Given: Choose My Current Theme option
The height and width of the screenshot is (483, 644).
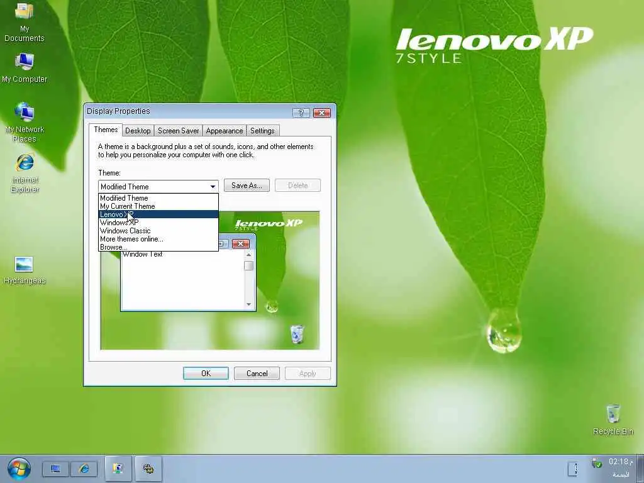Looking at the screenshot, I should pyautogui.click(x=158, y=206).
